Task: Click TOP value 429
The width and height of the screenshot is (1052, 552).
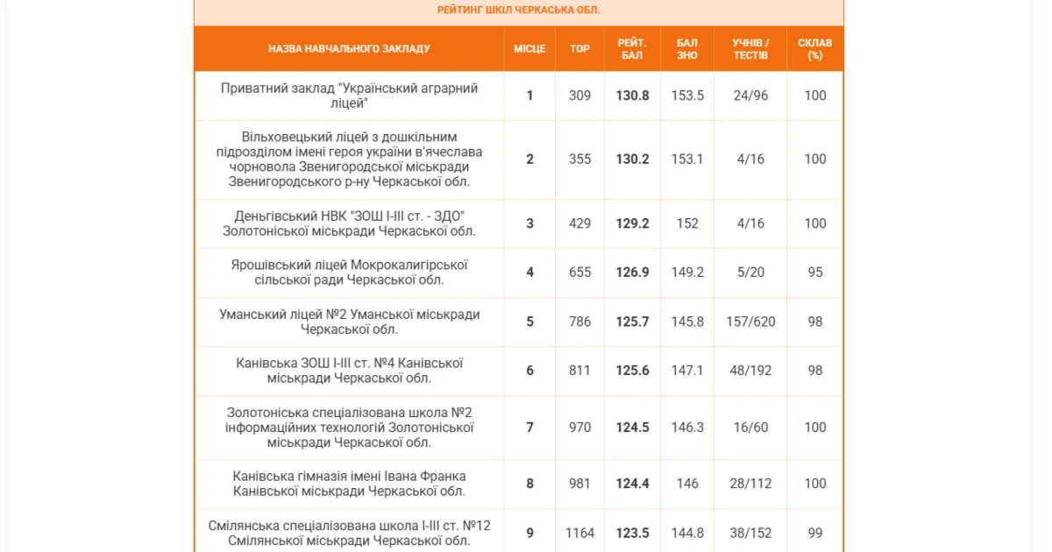Action: click(579, 223)
